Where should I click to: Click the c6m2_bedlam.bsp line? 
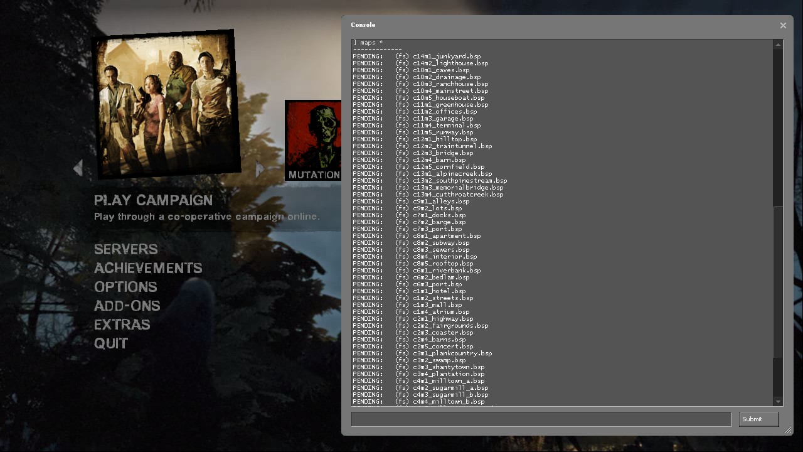click(x=411, y=277)
